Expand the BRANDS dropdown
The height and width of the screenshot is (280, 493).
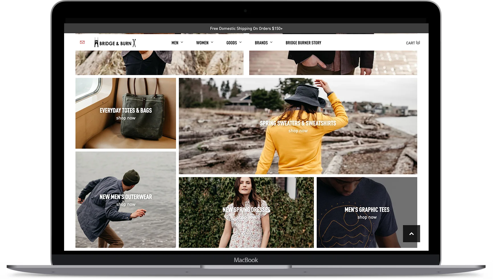[271, 42]
